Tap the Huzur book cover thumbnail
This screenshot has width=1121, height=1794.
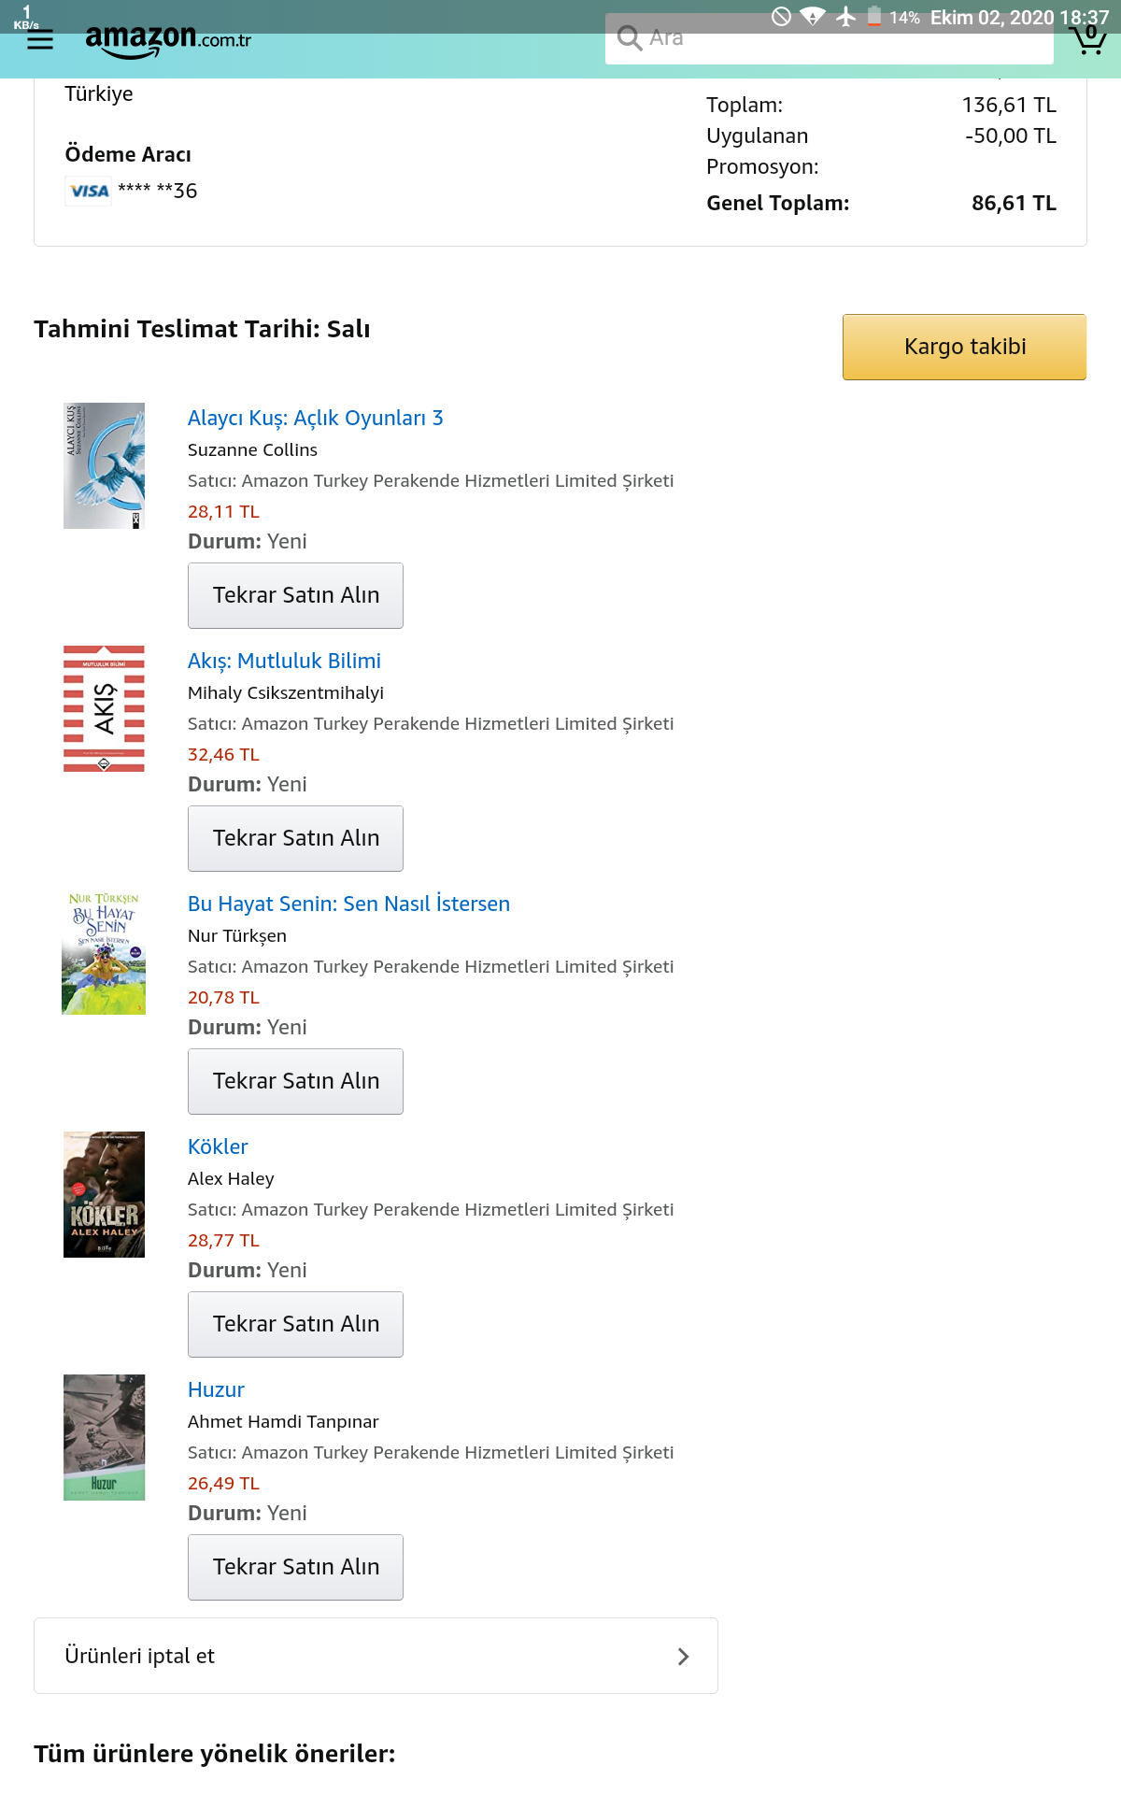pos(104,1437)
